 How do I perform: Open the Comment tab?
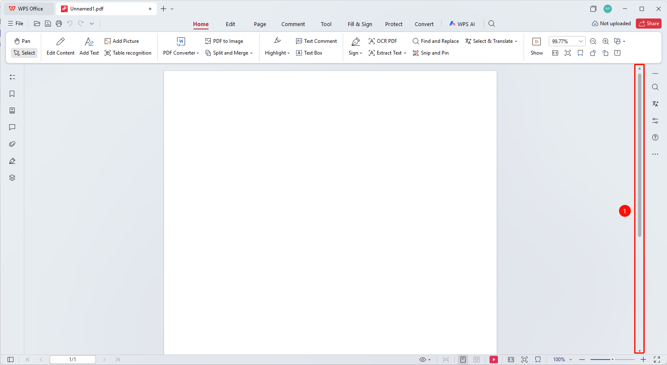293,24
